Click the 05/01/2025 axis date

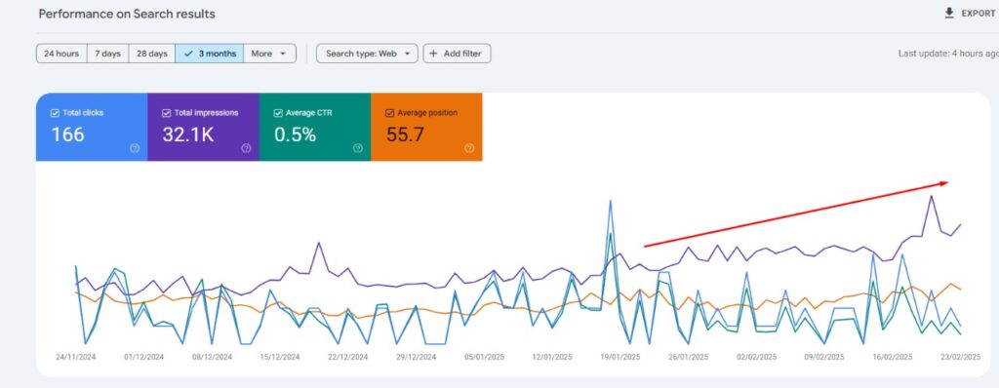484,357
